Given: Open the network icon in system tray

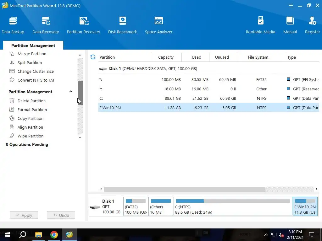Looking at the screenshot, I should tap(274, 235).
